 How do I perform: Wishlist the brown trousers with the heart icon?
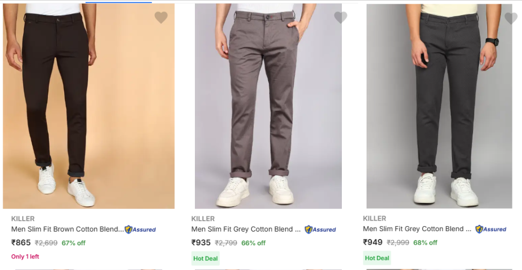click(161, 18)
